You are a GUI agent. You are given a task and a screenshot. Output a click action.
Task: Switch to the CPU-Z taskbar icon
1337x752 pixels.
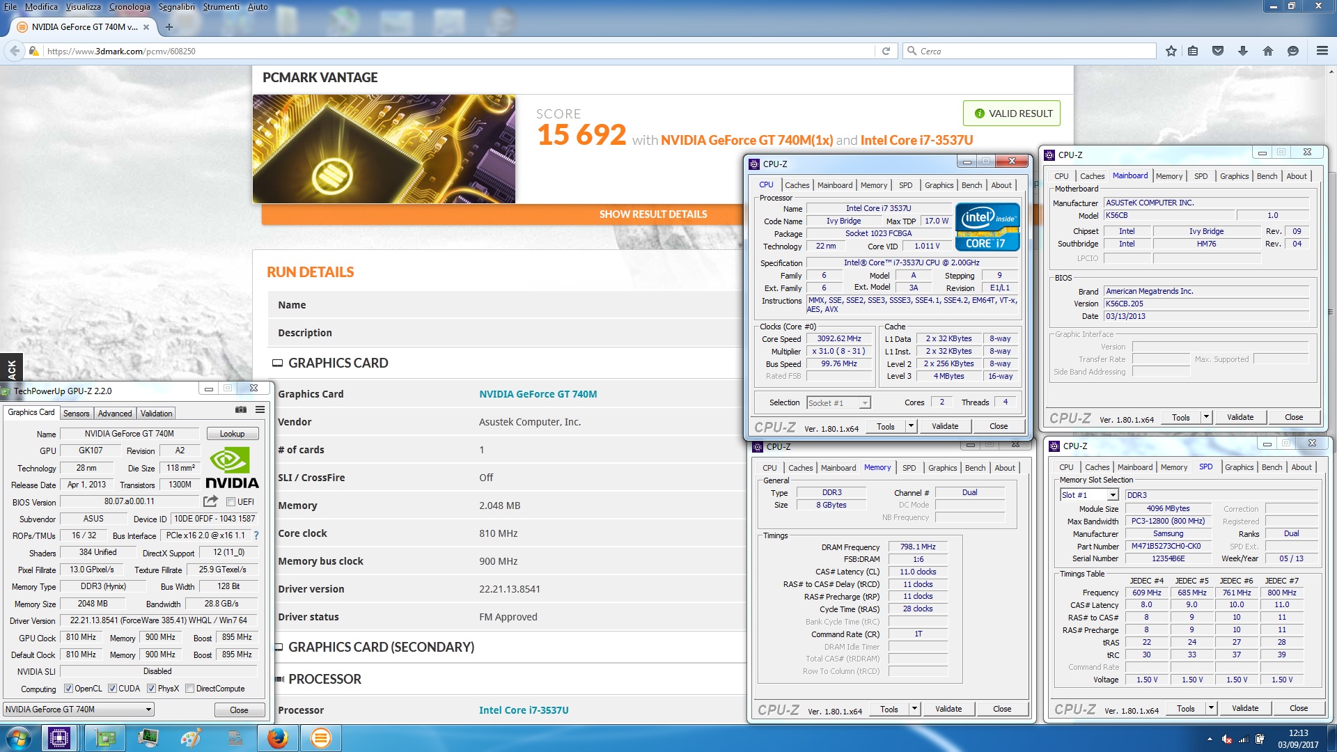click(x=59, y=738)
